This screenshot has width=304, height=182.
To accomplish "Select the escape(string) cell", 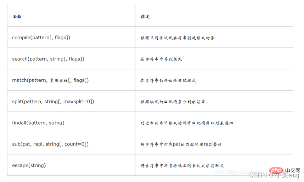I will point(71,165).
